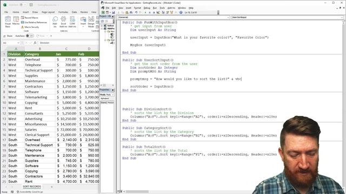The width and height of the screenshot is (346, 194).
Task: Add a new sheet with plus button
Action: click(52, 187)
